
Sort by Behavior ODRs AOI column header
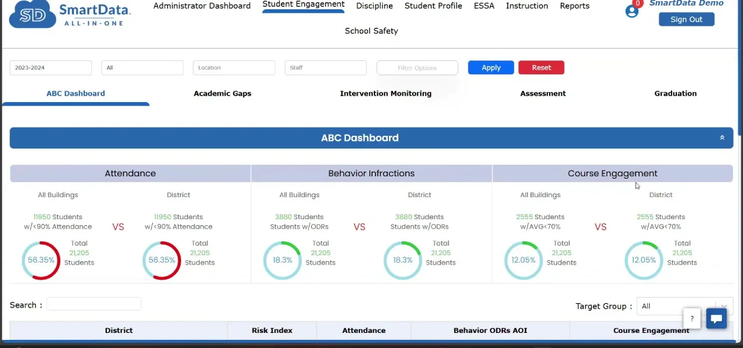click(490, 331)
